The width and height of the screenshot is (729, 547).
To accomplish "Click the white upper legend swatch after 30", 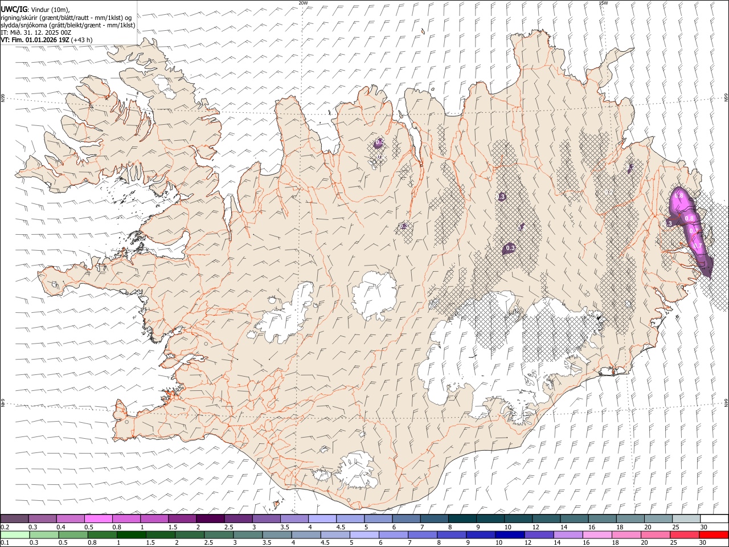I will point(714,519).
